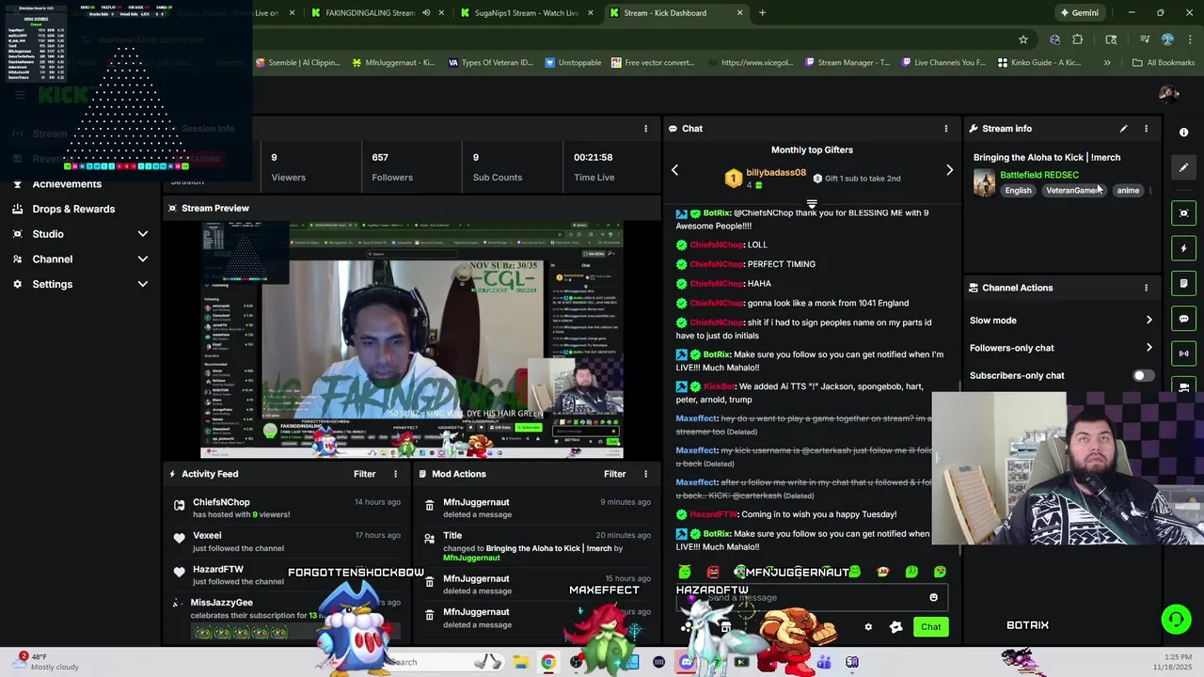This screenshot has height=677, width=1204.
Task: Click the chat bubble icon in right sidebar
Action: point(1184,319)
